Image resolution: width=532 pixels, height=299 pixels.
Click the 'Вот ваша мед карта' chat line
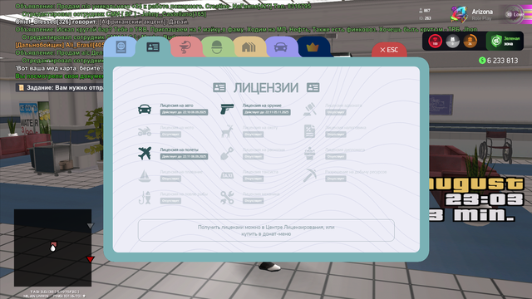(x=59, y=68)
